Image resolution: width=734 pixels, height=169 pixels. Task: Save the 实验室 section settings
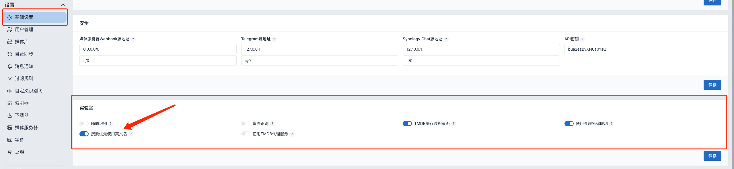pyautogui.click(x=712, y=156)
